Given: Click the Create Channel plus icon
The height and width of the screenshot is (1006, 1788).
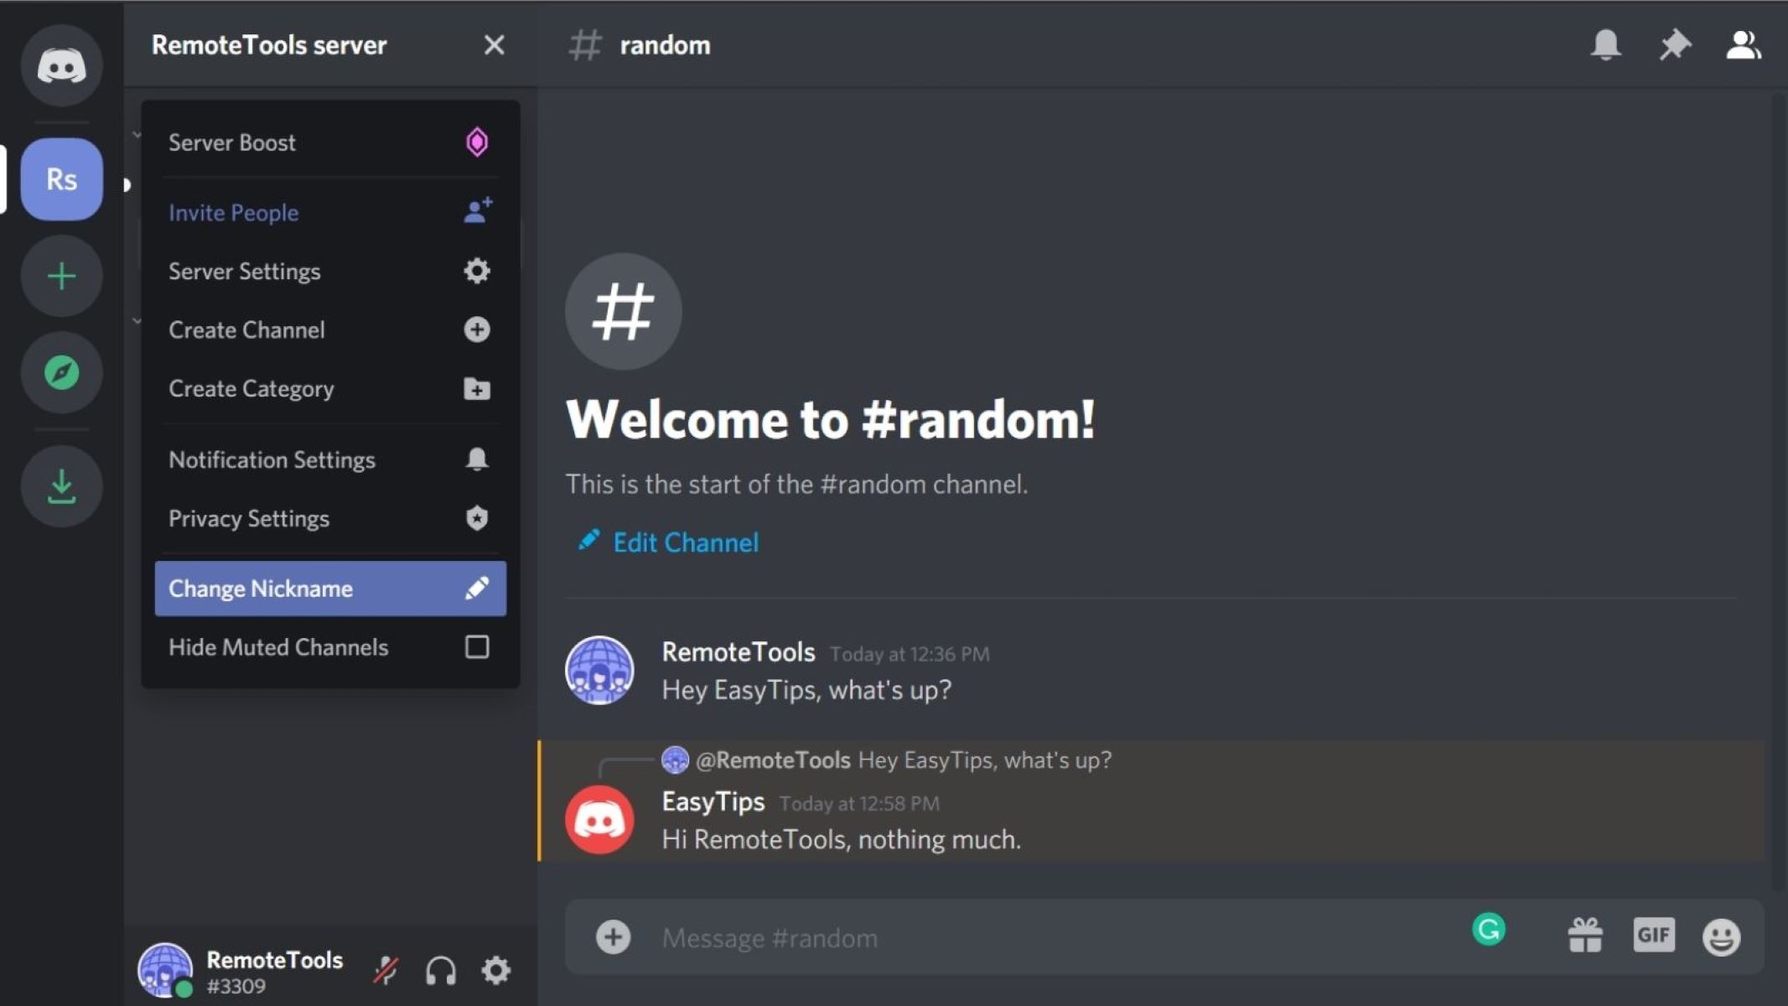Looking at the screenshot, I should [478, 329].
